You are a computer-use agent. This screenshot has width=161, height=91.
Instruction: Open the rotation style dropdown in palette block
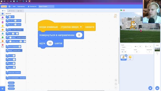click(x=22, y=78)
